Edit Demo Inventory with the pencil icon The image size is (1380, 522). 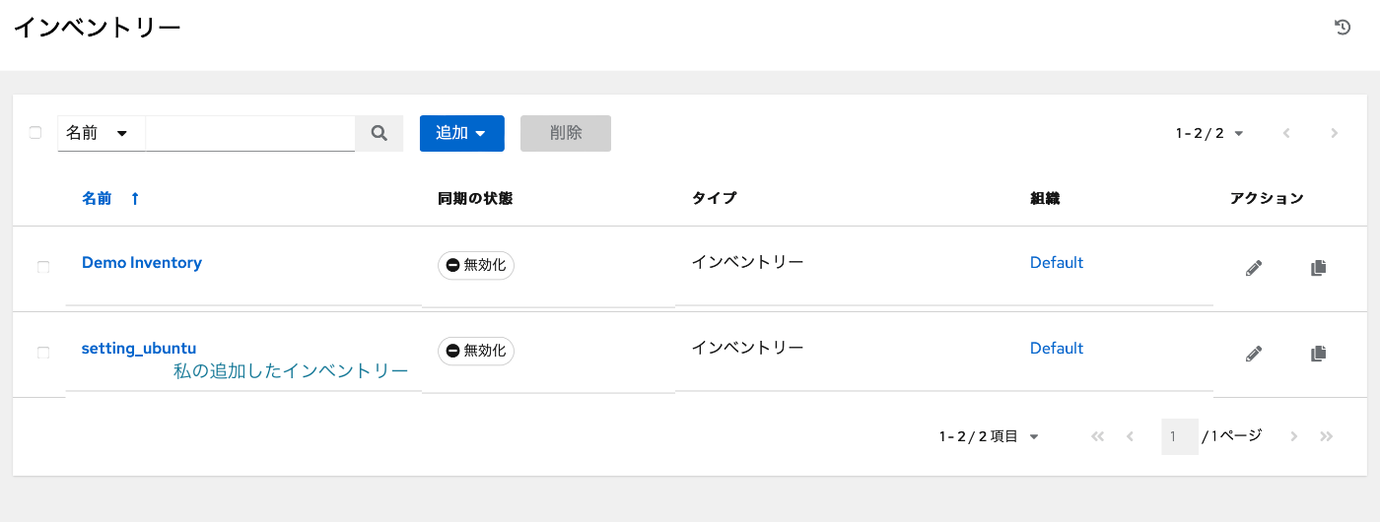pyautogui.click(x=1254, y=268)
